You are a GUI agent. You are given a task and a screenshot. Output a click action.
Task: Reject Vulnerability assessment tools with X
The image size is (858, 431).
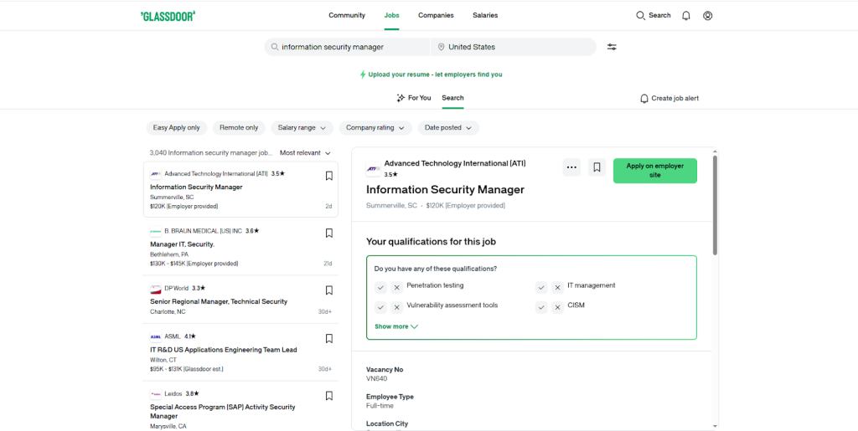[396, 307]
